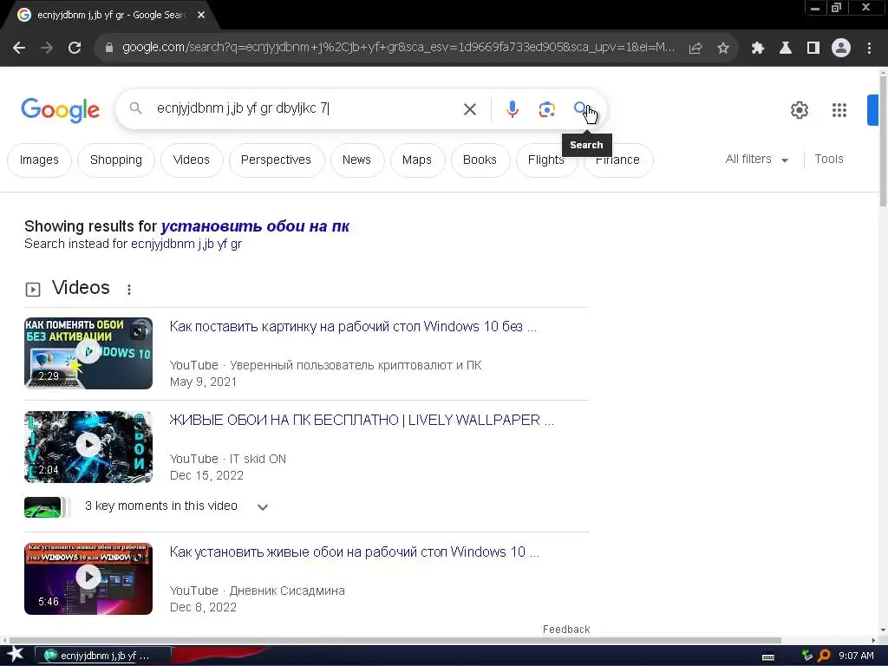Image resolution: width=888 pixels, height=666 pixels.
Task: Switch to the Videos filter chip
Action: 192,160
